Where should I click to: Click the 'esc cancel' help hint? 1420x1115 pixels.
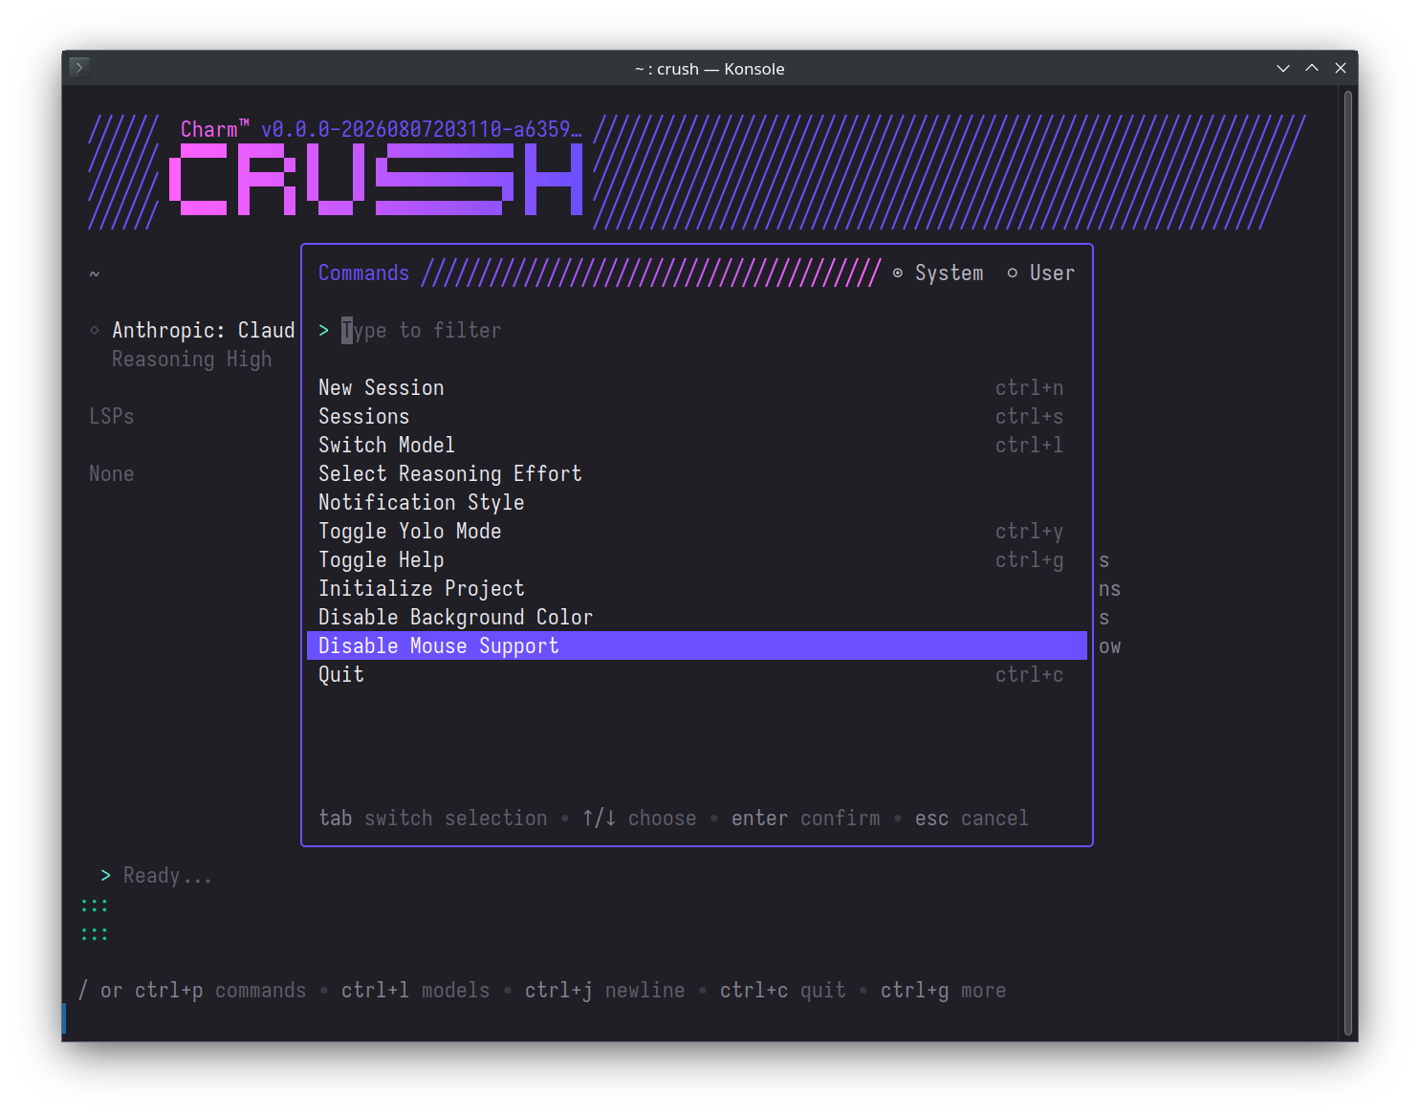(972, 819)
